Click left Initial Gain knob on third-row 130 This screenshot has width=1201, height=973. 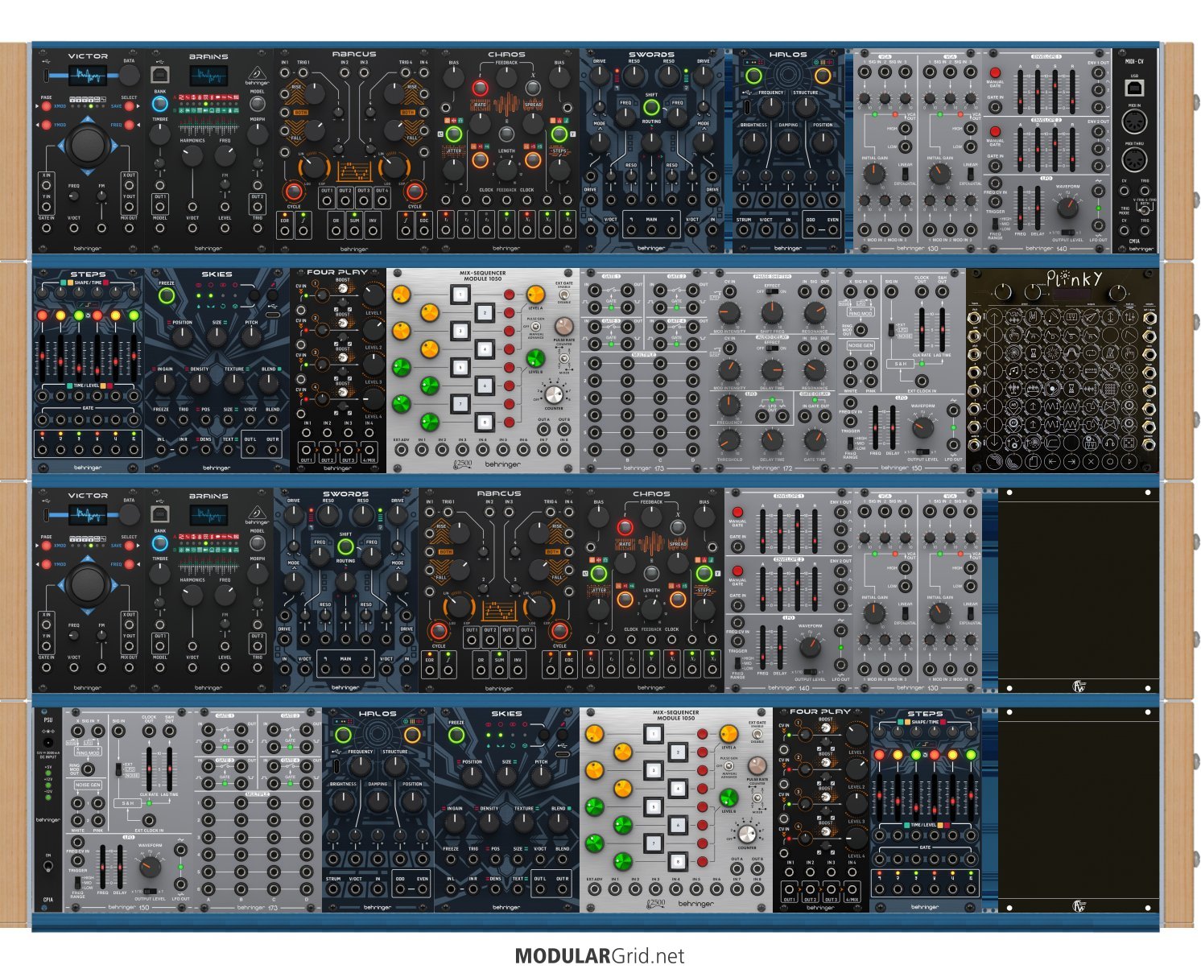click(x=874, y=613)
